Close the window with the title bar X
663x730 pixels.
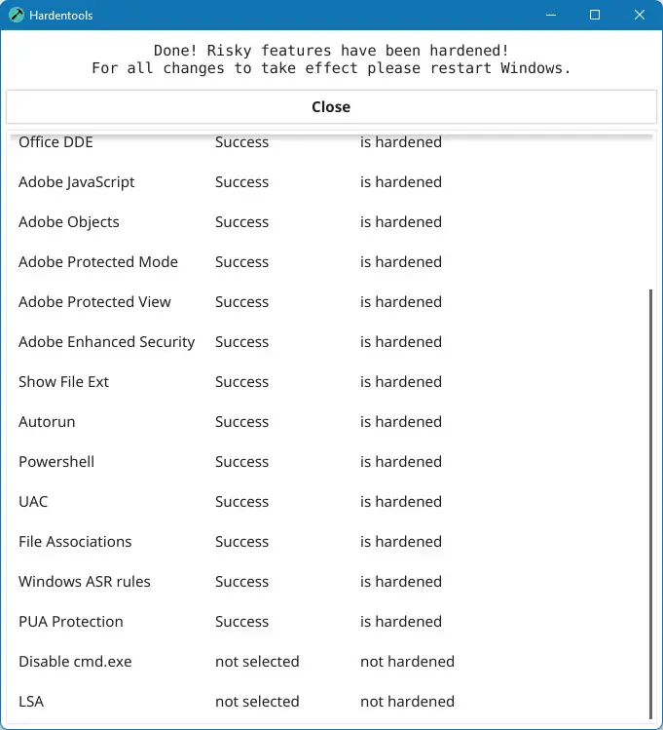click(x=640, y=16)
